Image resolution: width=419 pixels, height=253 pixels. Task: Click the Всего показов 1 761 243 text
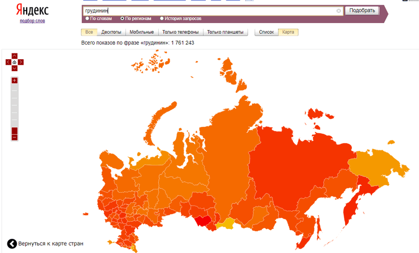tap(138, 43)
